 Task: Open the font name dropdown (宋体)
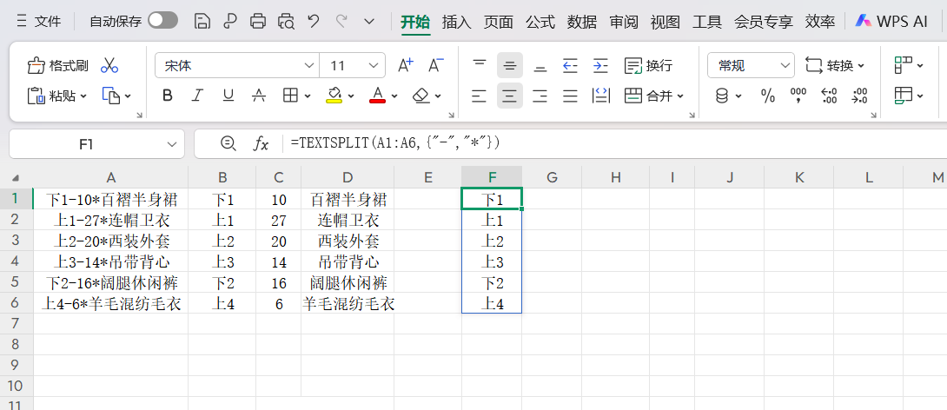(x=309, y=66)
